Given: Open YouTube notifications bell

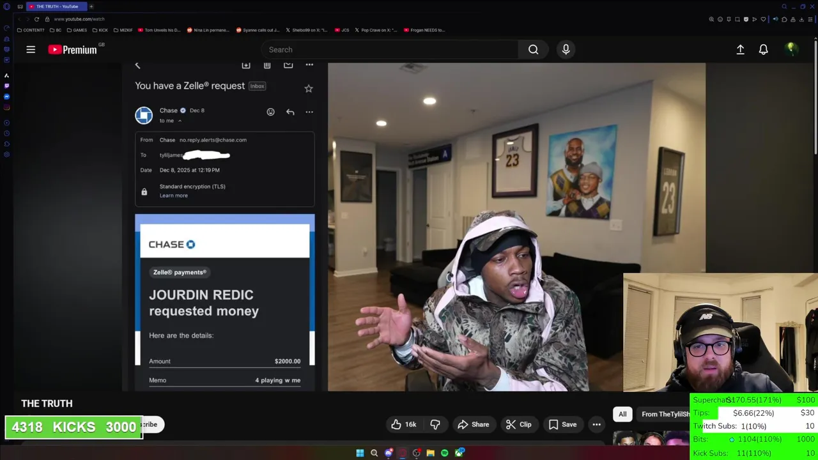Looking at the screenshot, I should coord(763,49).
